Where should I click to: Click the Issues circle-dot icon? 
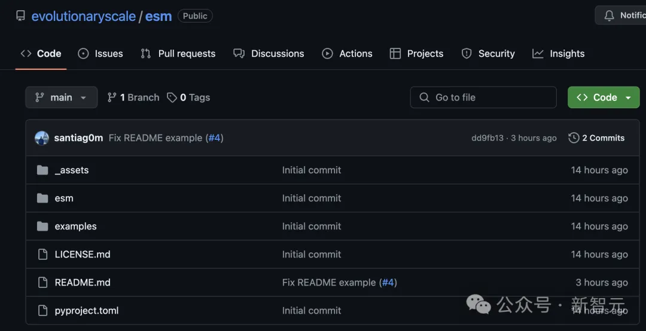[83, 54]
